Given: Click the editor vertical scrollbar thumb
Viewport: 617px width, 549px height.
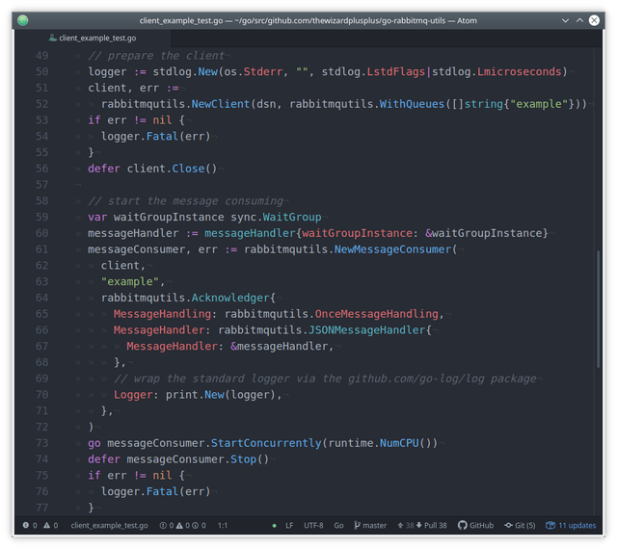Looking at the screenshot, I should click(599, 309).
